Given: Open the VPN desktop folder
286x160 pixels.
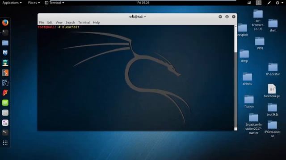Looking at the screenshot, I should (x=260, y=43).
